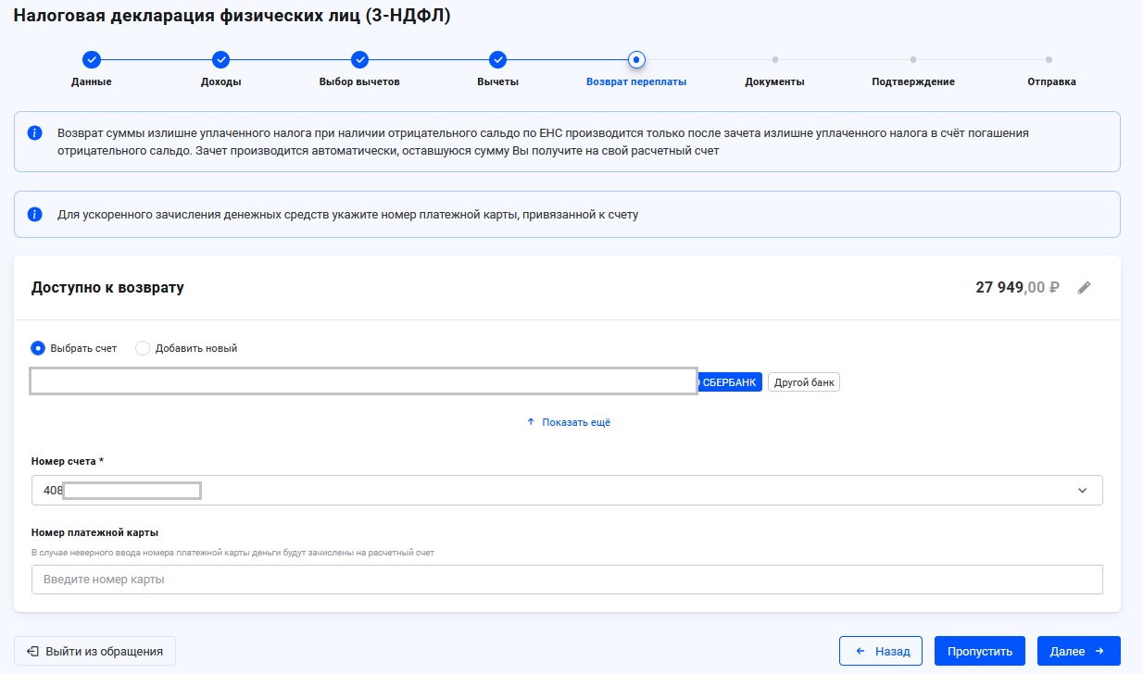Click the "Вычеты" step checkmark icon
This screenshot has width=1143, height=674.
(x=497, y=59)
